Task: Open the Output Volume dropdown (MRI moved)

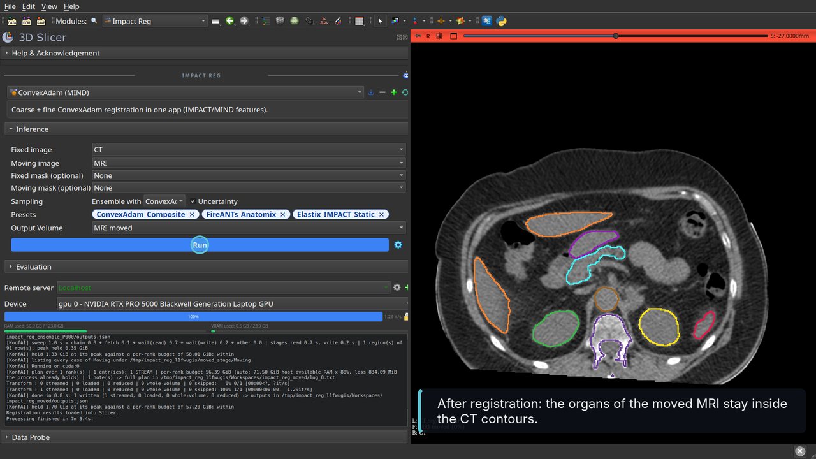Action: 249,228
